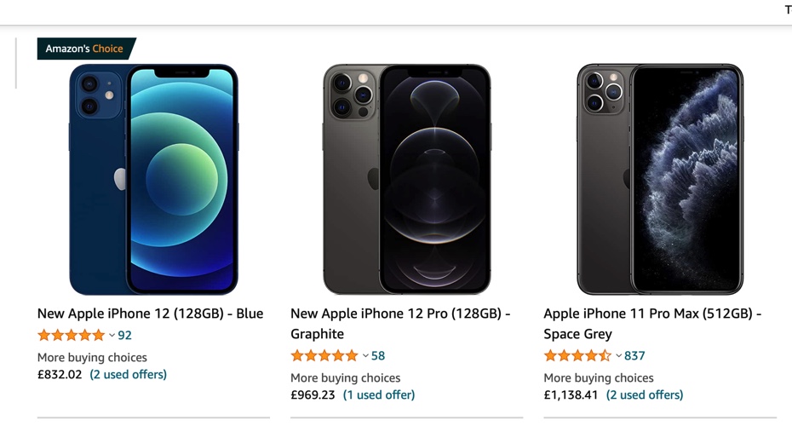792x426 pixels.
Task: Open the iPhone 12 Pro Graphite title link
Action: coord(400,324)
